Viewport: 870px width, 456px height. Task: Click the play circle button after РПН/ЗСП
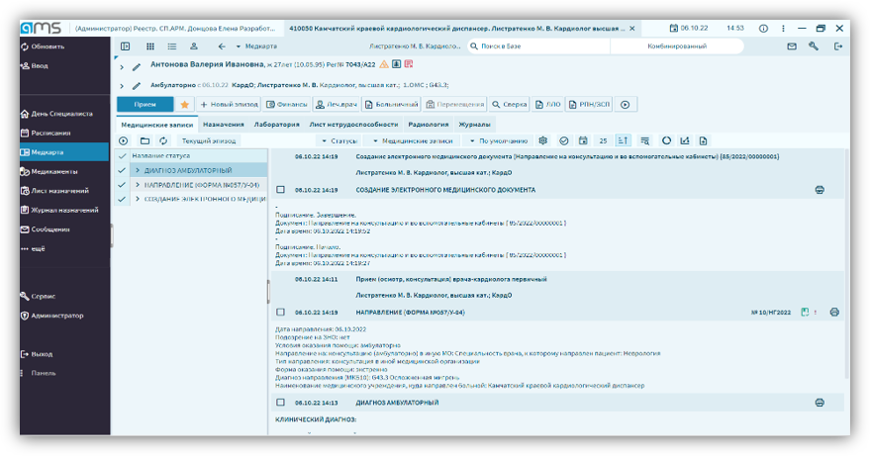coord(626,104)
